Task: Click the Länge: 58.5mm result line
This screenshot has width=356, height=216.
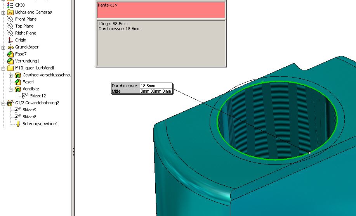Action: (x=113, y=24)
